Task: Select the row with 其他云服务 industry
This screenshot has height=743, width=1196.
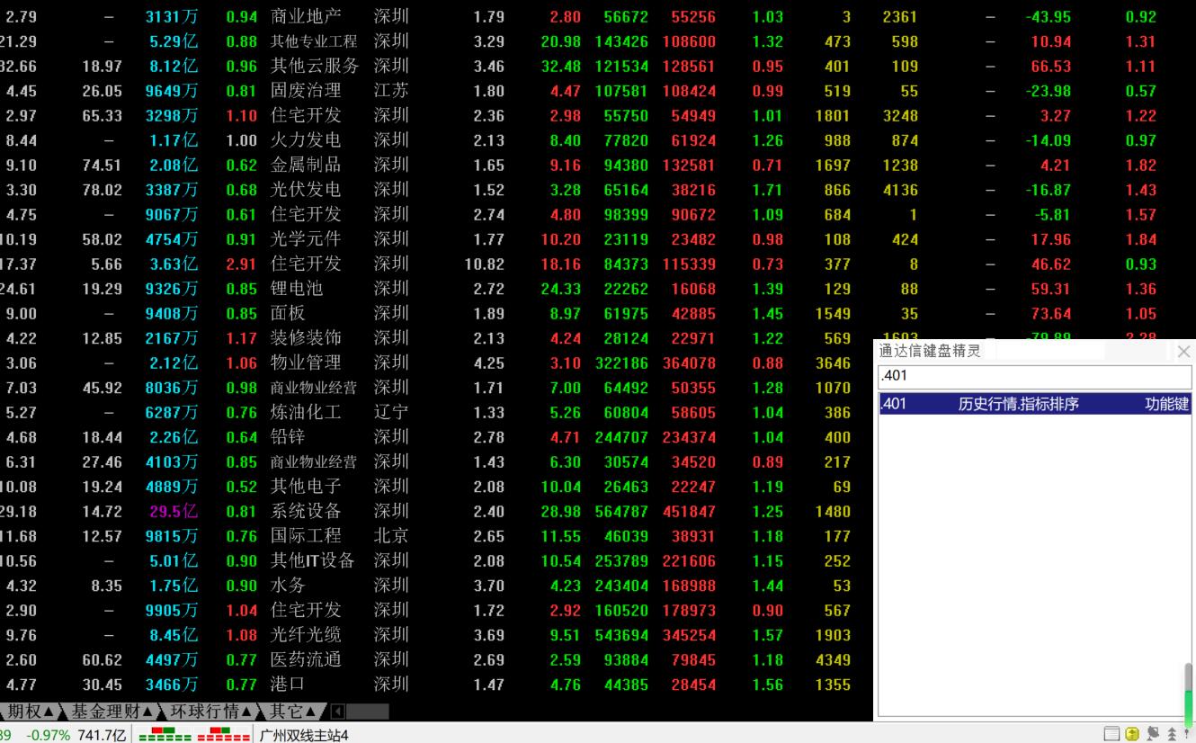Action: [315, 66]
